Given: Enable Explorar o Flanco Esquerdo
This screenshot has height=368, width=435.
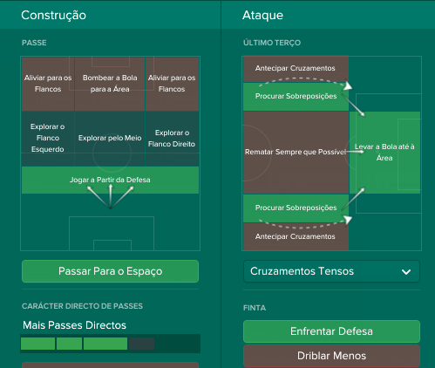Looking at the screenshot, I should click(48, 138).
